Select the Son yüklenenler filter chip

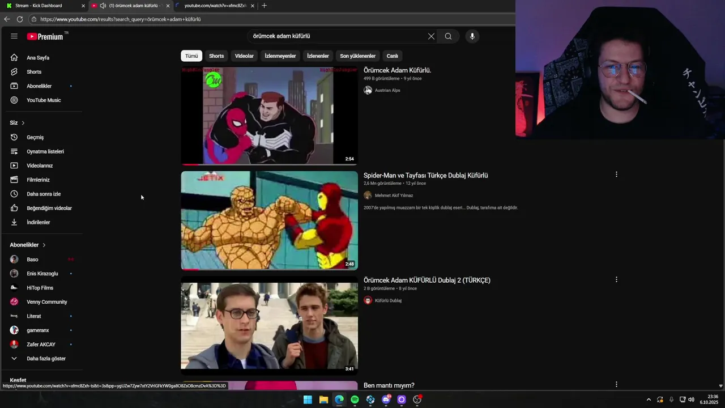click(357, 56)
